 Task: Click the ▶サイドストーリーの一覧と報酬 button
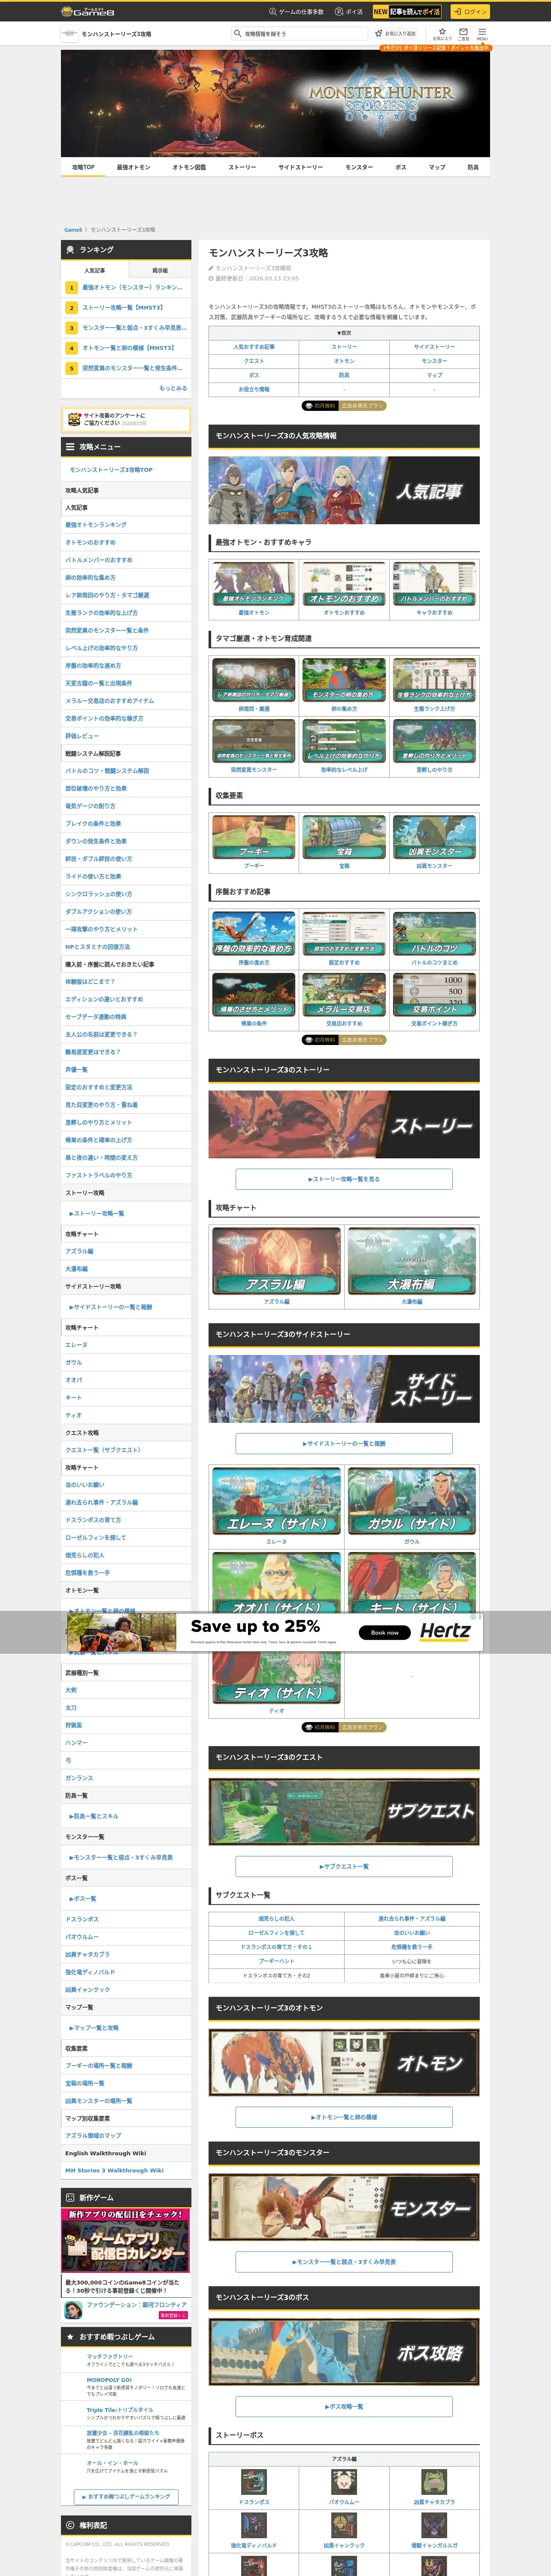pyautogui.click(x=344, y=1443)
